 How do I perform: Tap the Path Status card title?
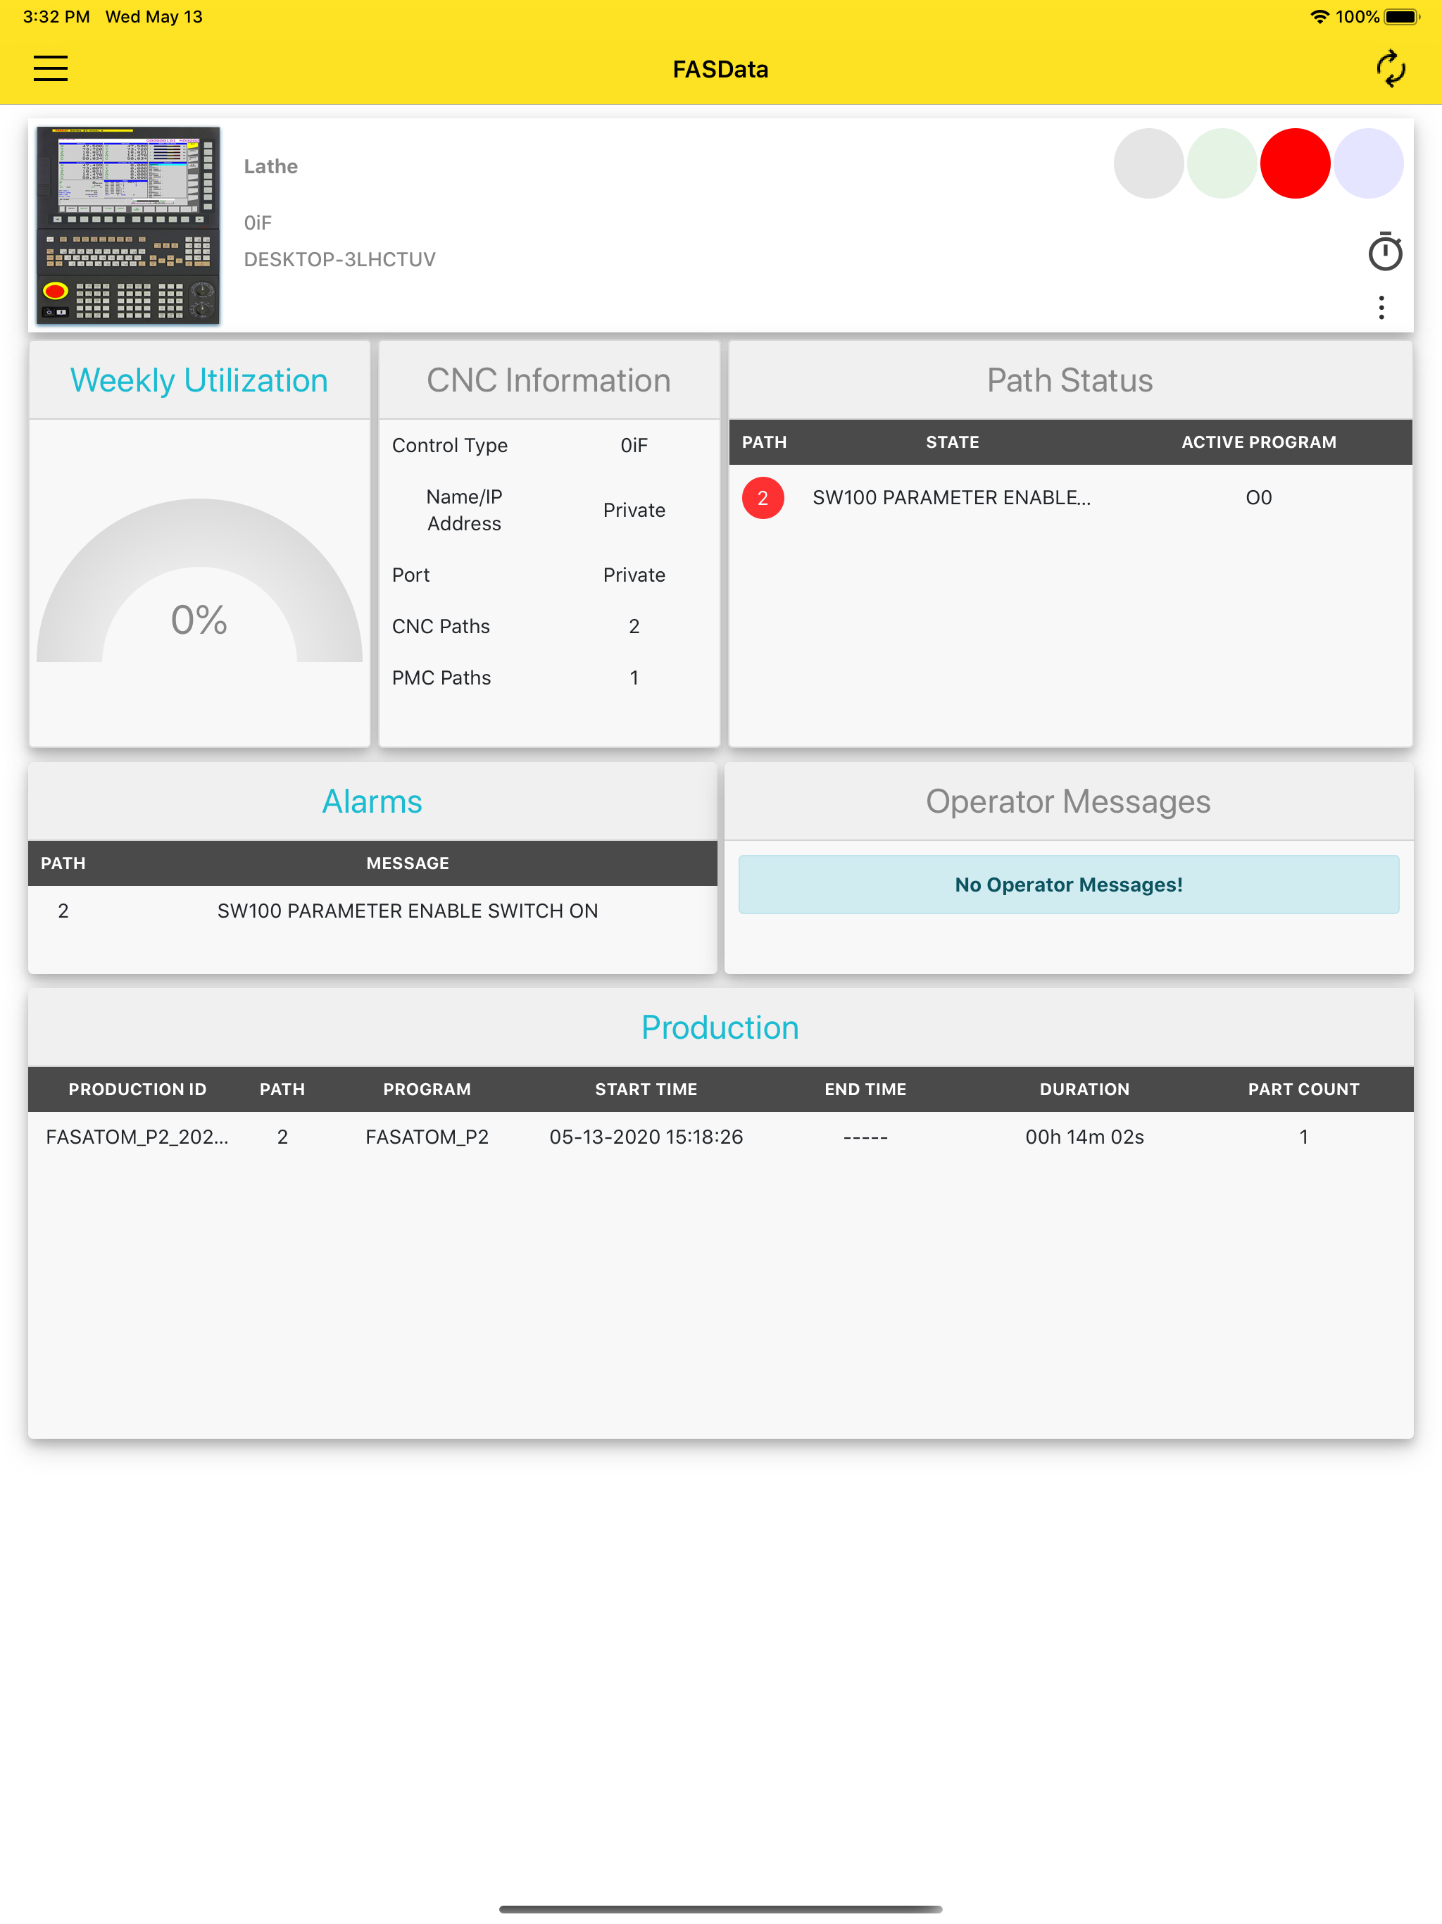1070,380
